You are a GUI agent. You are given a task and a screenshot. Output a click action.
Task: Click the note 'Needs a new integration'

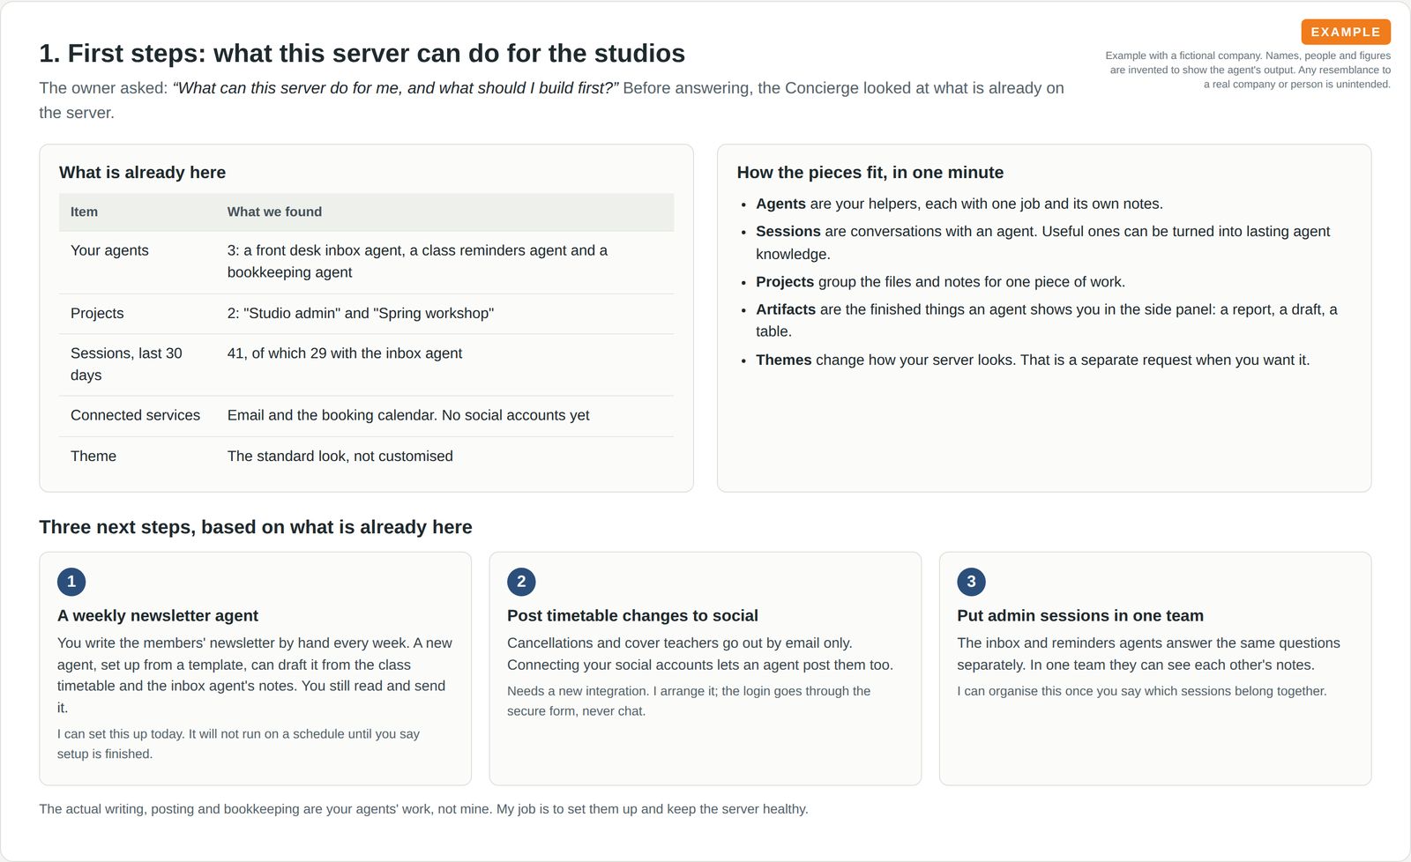(x=689, y=701)
